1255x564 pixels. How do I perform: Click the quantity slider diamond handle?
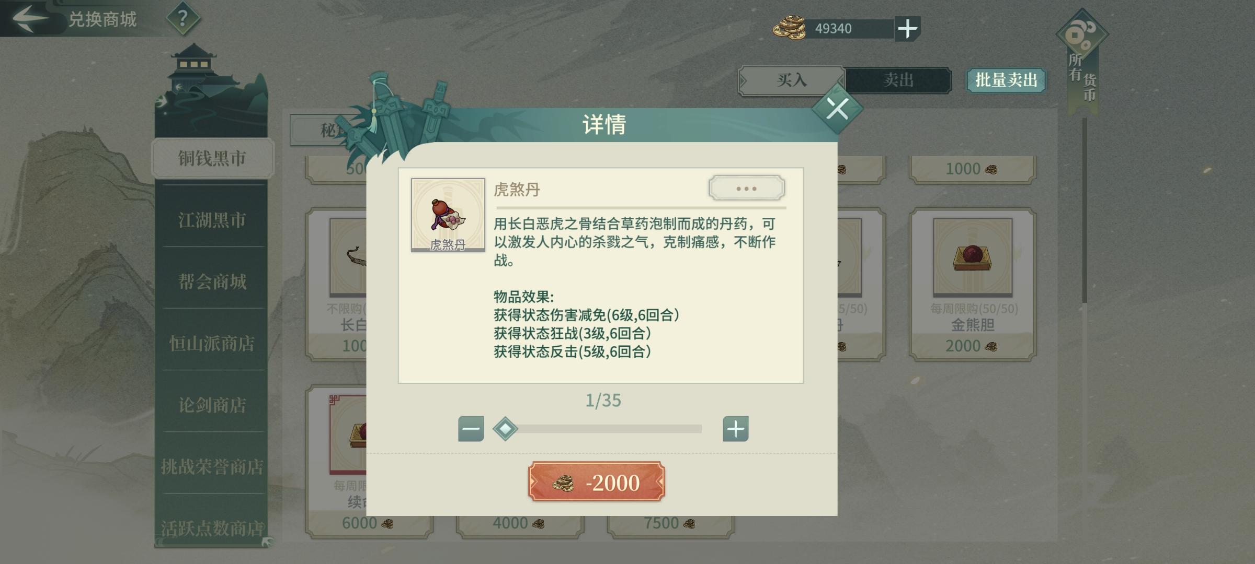tap(505, 429)
